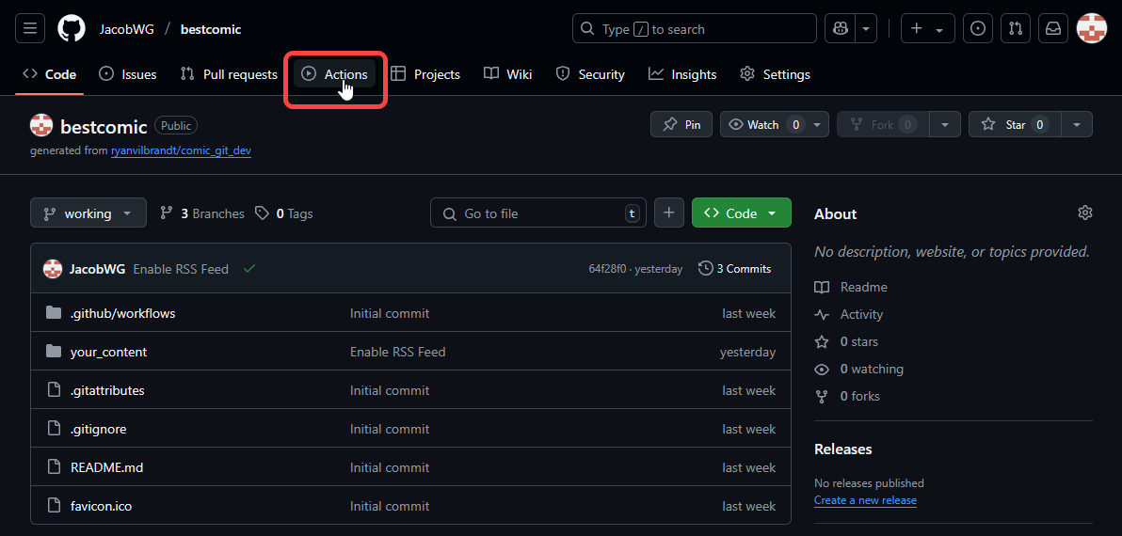1122x536 pixels.
Task: Open the Insights tab
Action: tap(682, 74)
